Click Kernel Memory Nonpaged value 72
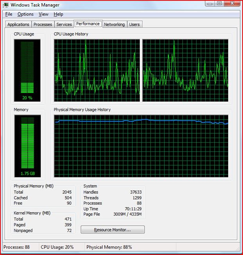This screenshot has width=243, height=255. [69, 230]
